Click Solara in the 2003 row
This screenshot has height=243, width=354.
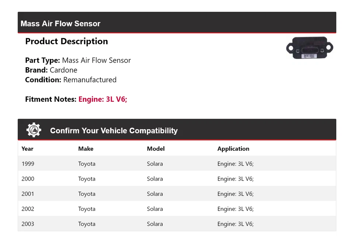point(155,224)
